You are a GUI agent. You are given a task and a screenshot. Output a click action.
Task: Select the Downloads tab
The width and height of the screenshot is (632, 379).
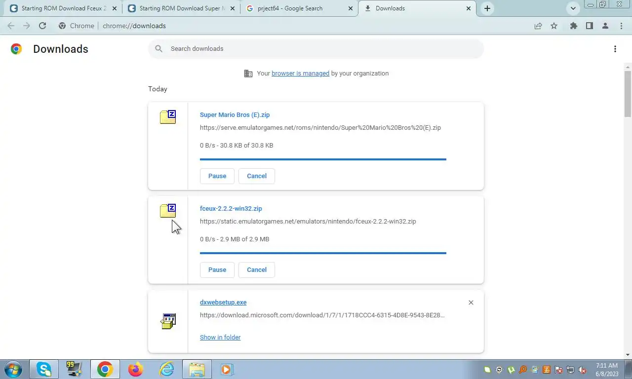click(x=417, y=8)
